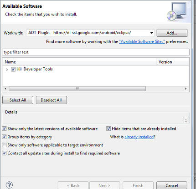Image resolution: width=196 pixels, height=189 pixels.
Task: Check the Developer Tools checkbox
Action: tap(13, 69)
